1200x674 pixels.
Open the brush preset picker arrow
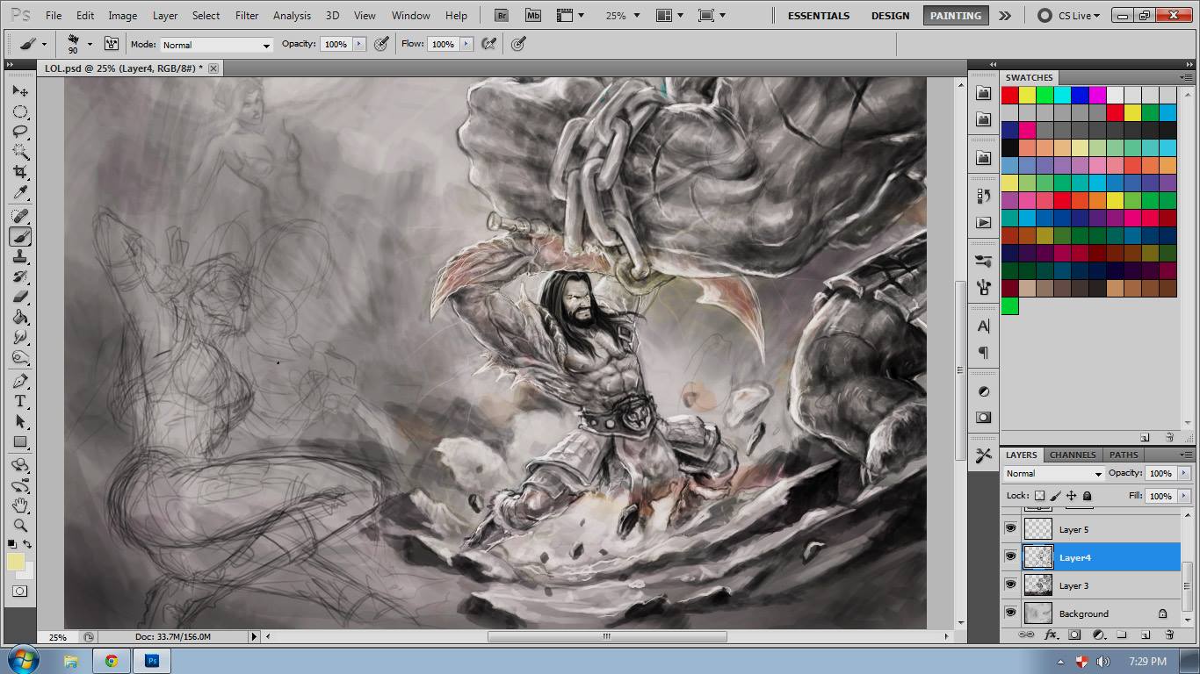point(90,44)
